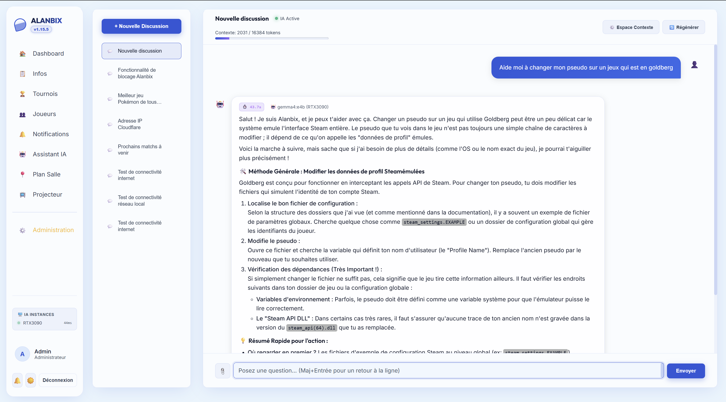Open the Projecteur menu item

click(x=45, y=195)
